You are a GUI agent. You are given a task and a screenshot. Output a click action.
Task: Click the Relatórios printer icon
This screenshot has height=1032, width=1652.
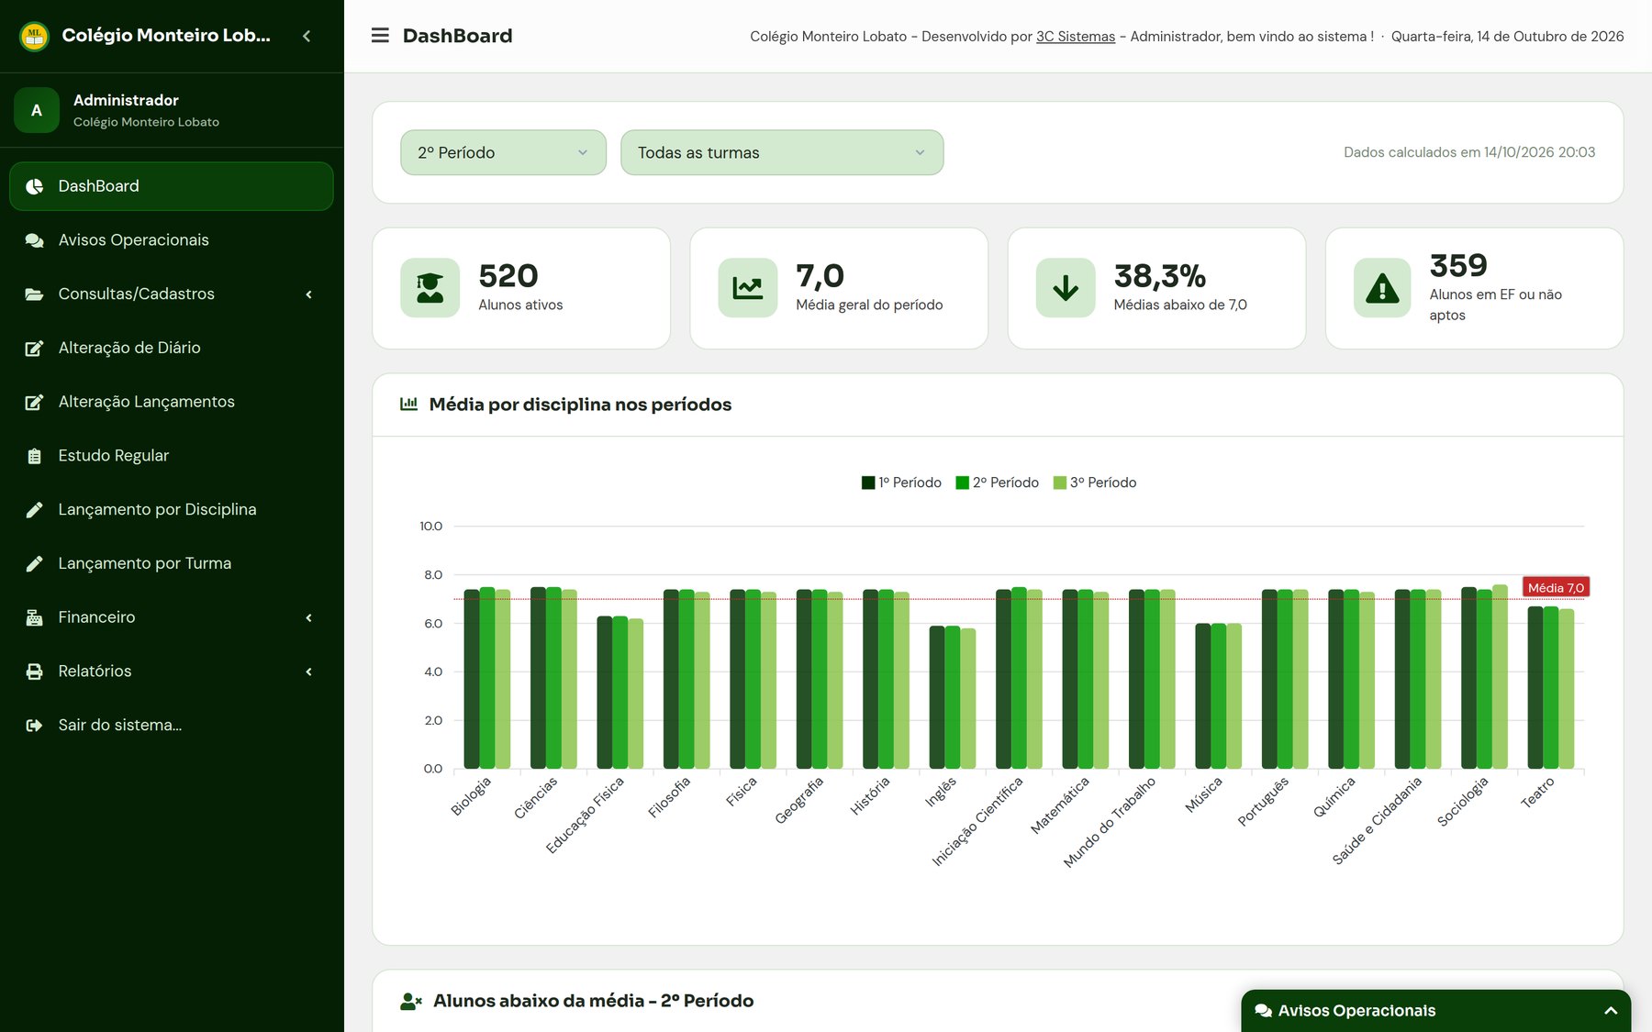34,671
